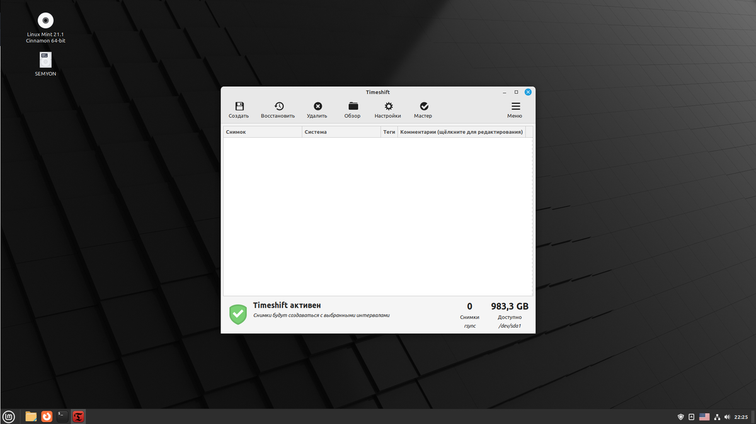Open the Обзор folder browse icon
Screen dimensions: 756x424
coord(353,106)
